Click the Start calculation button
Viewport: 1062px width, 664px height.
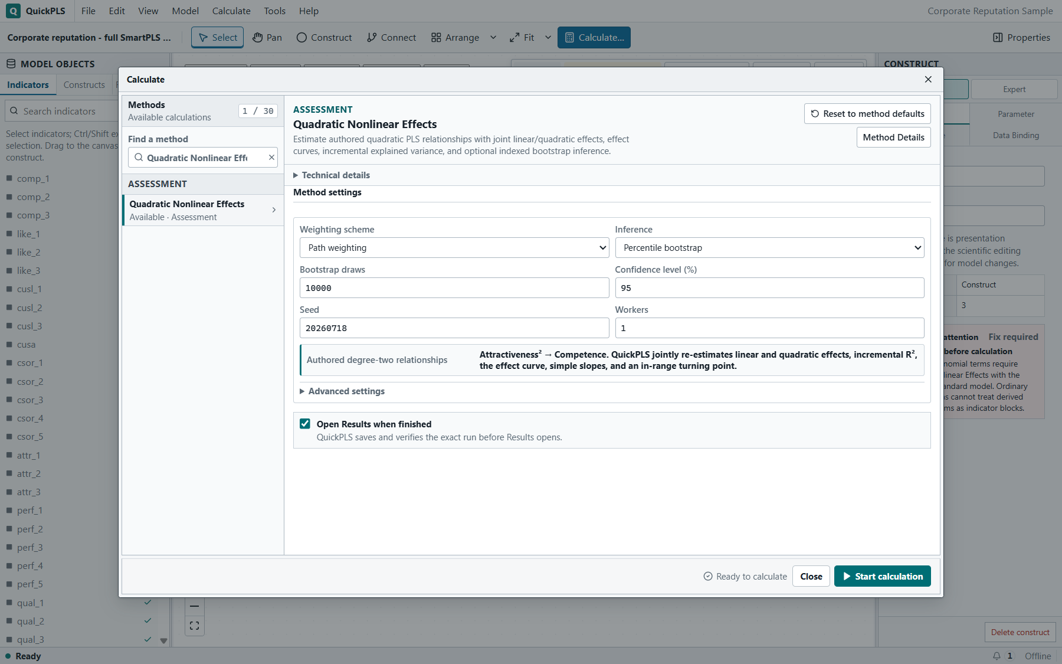tap(882, 576)
